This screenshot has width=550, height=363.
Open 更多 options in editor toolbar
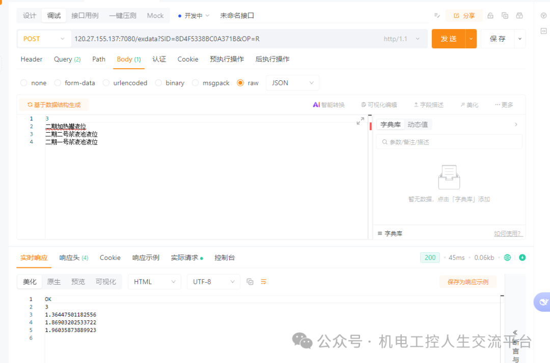click(x=504, y=105)
